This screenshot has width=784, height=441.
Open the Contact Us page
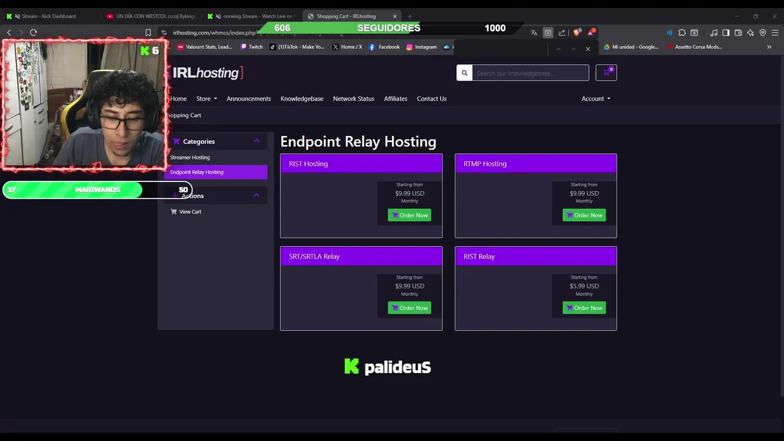432,99
